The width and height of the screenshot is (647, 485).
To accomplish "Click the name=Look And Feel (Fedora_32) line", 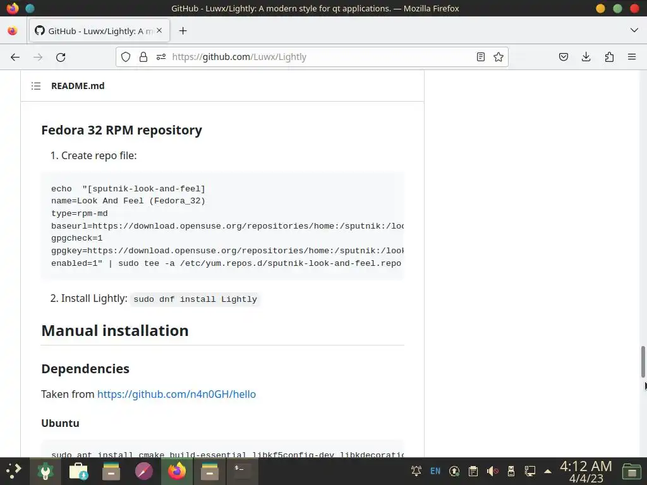I will point(128,201).
